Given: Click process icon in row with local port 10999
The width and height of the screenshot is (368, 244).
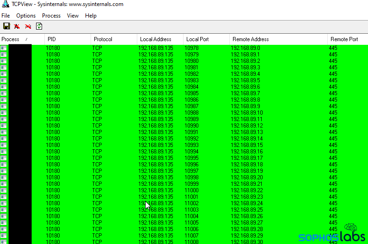Looking at the screenshot, I should click(4, 184).
